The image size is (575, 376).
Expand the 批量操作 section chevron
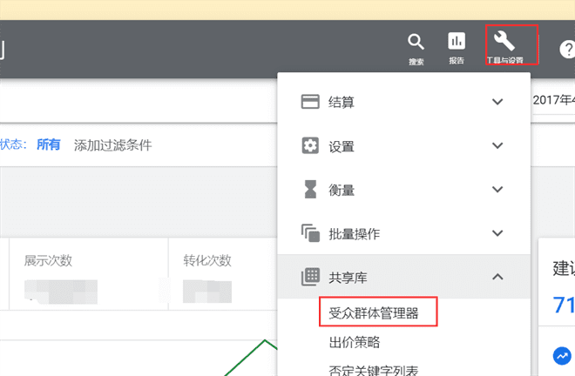click(497, 233)
